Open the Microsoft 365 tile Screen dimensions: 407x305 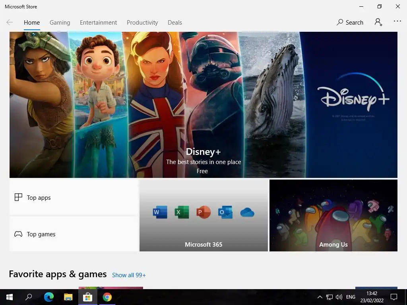click(203, 215)
